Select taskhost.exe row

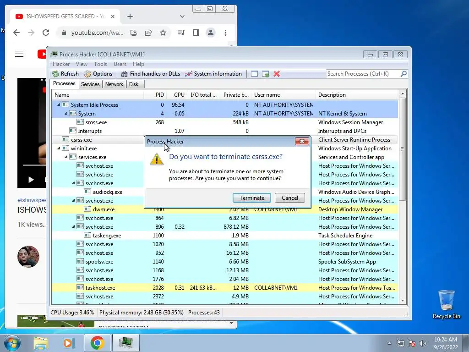pyautogui.click(x=224, y=288)
